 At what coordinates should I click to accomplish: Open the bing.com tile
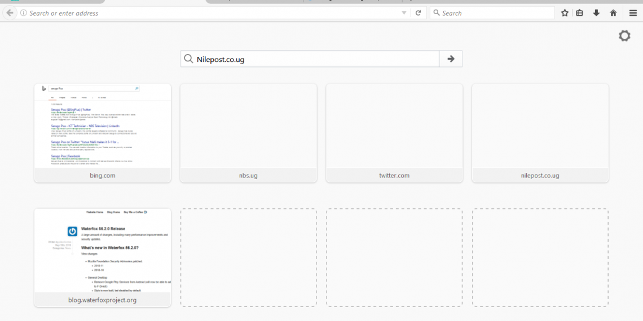(103, 133)
